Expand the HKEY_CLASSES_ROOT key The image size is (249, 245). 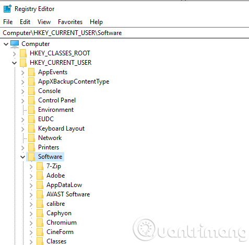15,54
